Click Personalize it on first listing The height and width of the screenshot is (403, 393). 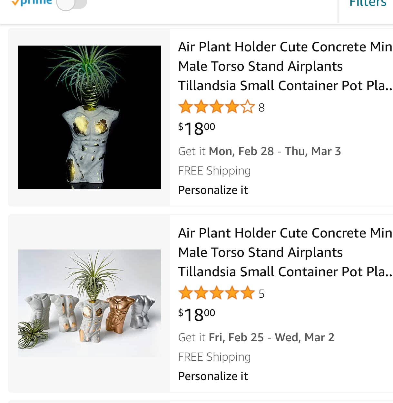click(213, 190)
